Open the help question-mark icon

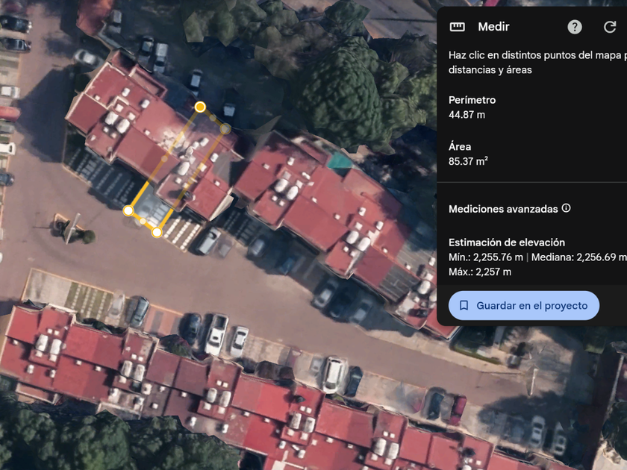click(x=575, y=27)
